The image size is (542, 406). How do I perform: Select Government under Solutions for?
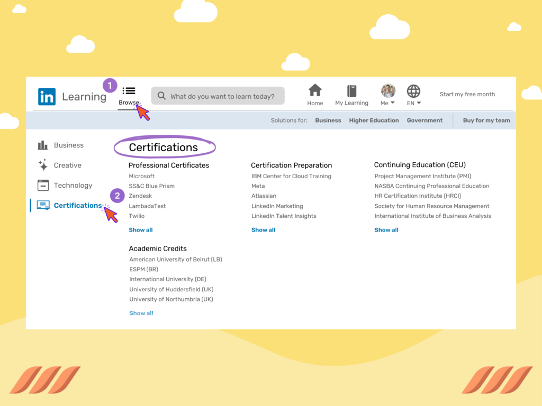[424, 120]
